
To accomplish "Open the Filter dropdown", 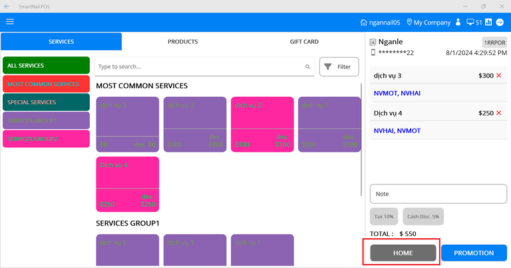I will [339, 67].
